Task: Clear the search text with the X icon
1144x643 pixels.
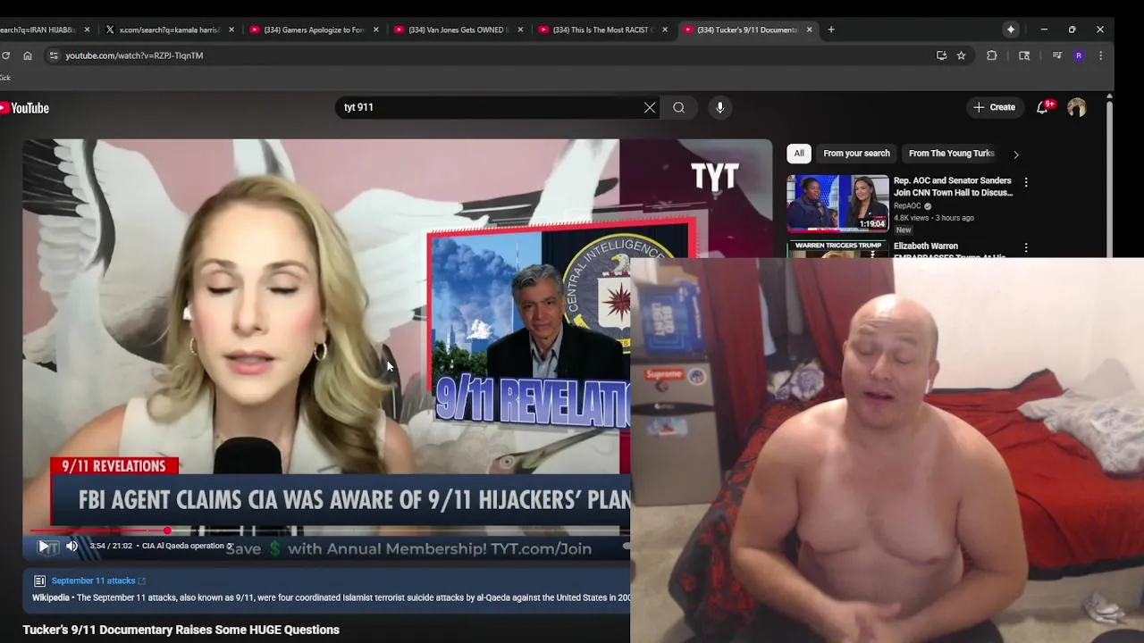Action: point(650,107)
